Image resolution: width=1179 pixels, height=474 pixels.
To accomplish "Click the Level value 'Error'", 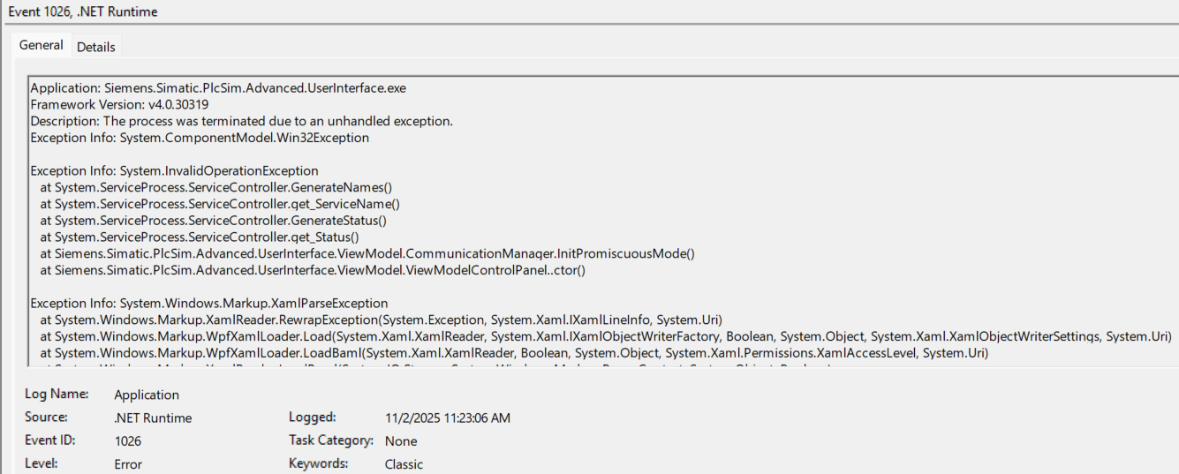I will coord(128,463).
